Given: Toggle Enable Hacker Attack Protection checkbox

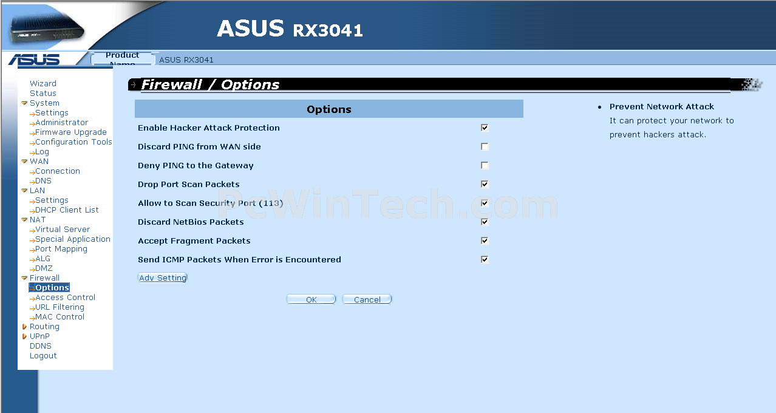Looking at the screenshot, I should point(485,128).
